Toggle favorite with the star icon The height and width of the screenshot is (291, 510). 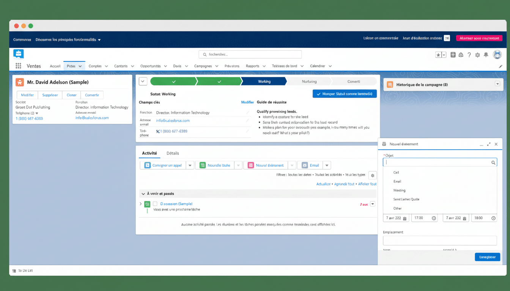pos(438,55)
